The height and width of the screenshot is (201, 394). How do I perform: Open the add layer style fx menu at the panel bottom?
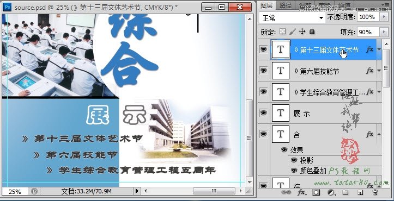point(301,192)
